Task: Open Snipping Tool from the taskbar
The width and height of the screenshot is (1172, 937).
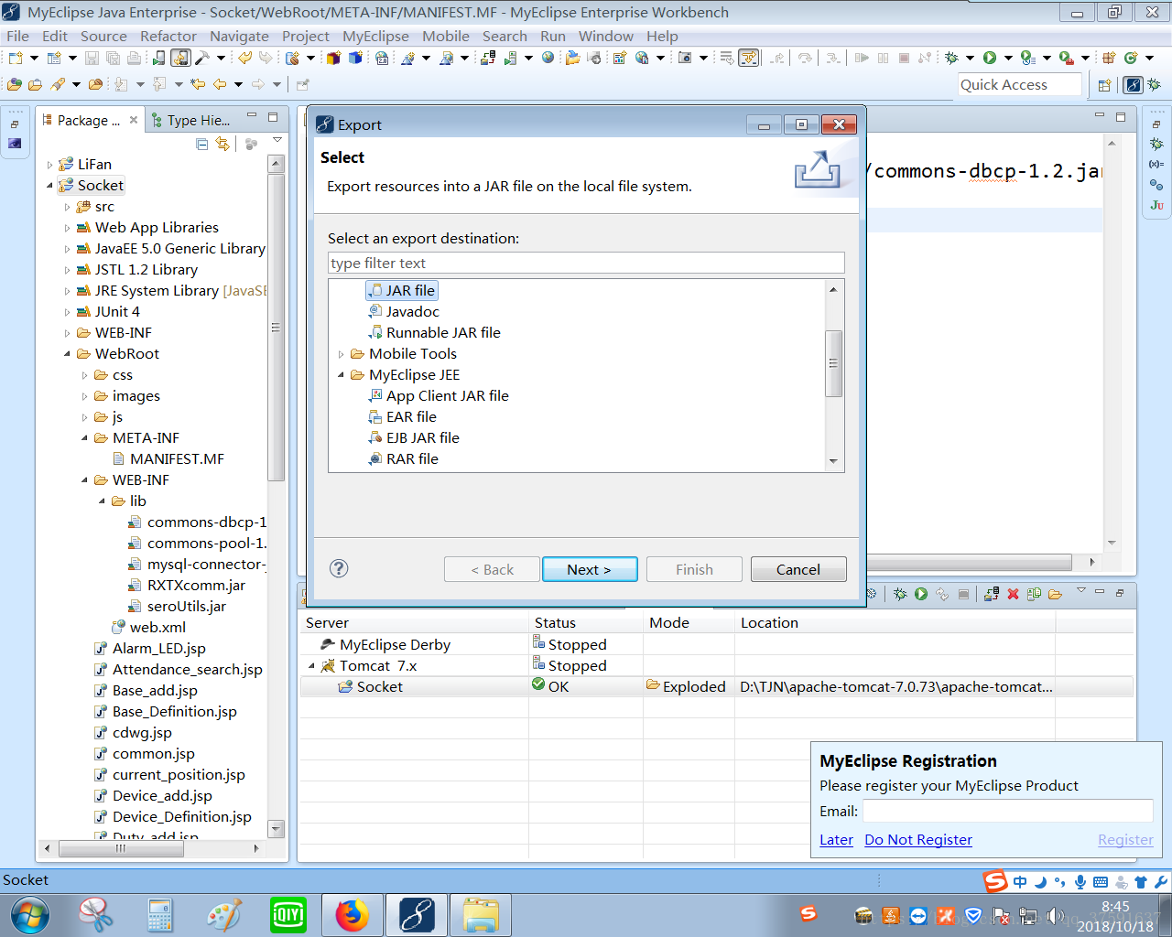Action: pos(96,915)
